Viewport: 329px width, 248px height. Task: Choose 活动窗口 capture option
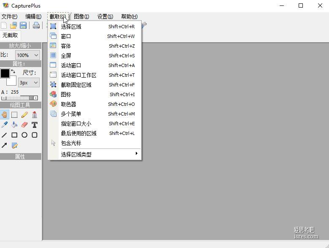(x=94, y=65)
